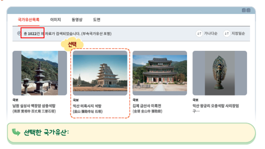Open the 익산 왕궁리 오층석탑 사리장엄구 image
Image resolution: width=265 pixels, height=149 pixels.
pyautogui.click(x=220, y=73)
